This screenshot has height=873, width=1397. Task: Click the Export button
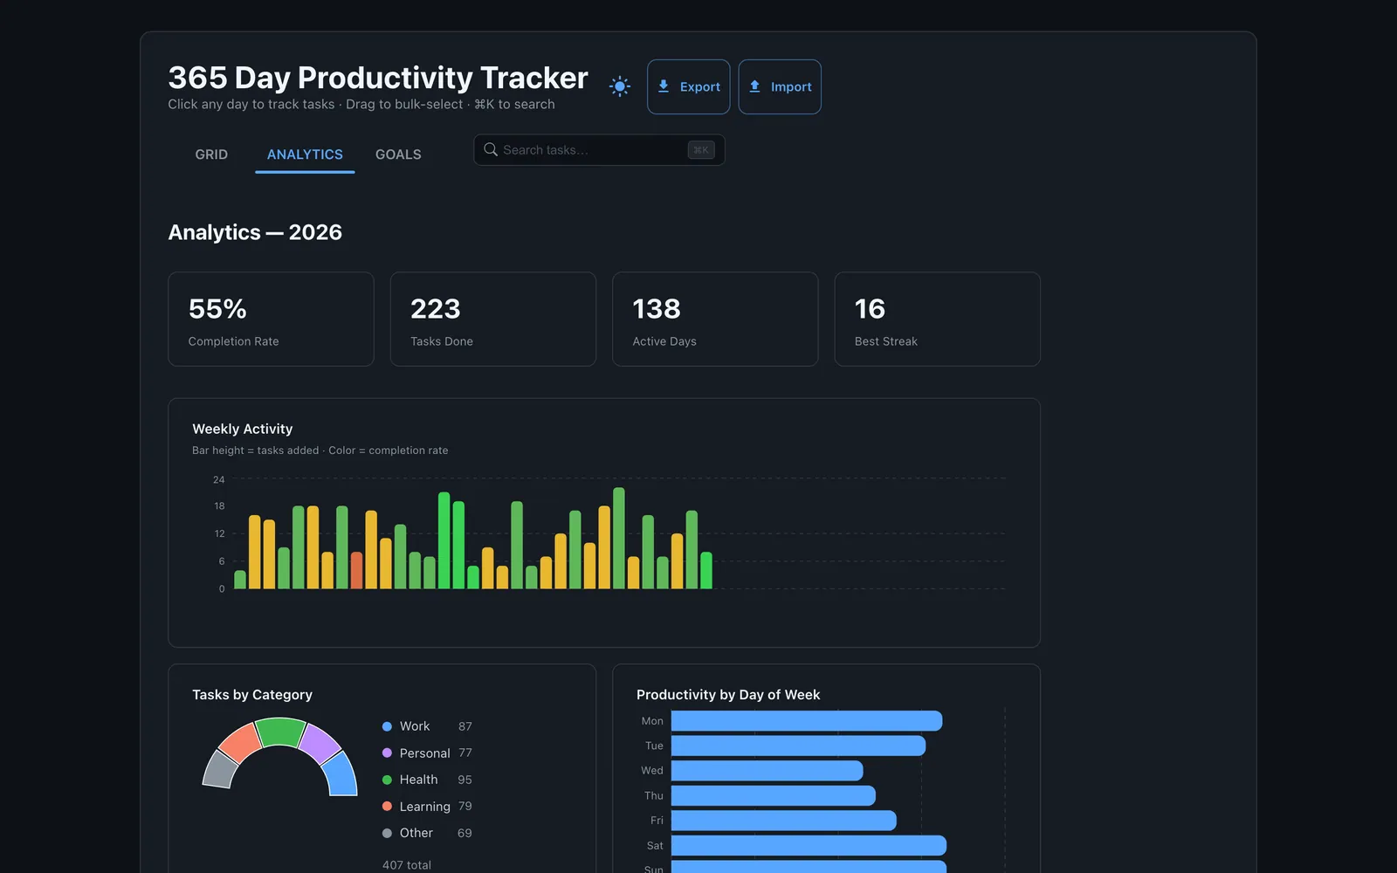click(x=688, y=86)
